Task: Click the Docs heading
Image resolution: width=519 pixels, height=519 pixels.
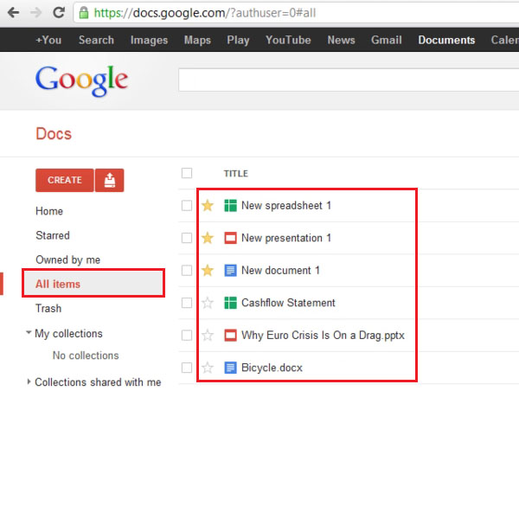Action: 54,134
